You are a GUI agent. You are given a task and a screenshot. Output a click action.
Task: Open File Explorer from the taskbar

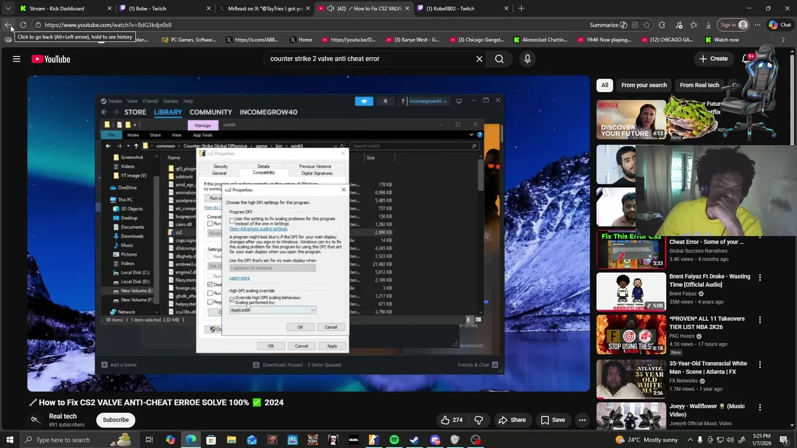[231, 440]
